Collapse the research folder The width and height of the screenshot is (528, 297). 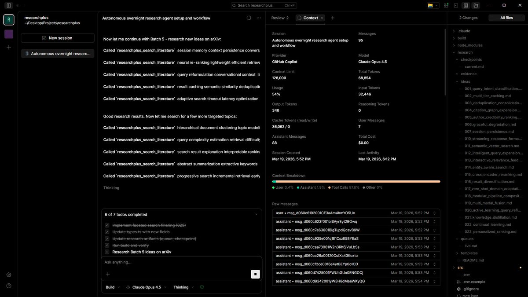coord(465,52)
